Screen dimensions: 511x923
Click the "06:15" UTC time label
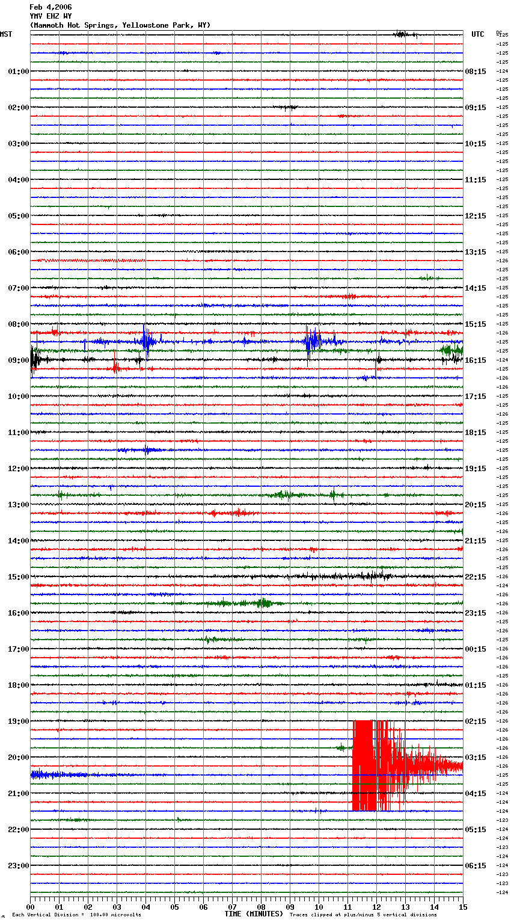click(x=476, y=866)
